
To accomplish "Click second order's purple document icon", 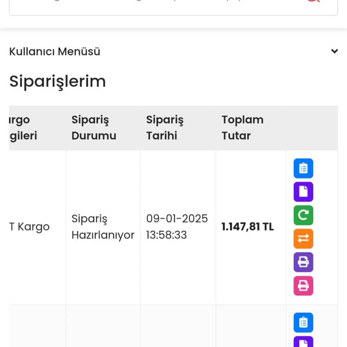I will (x=303, y=342).
